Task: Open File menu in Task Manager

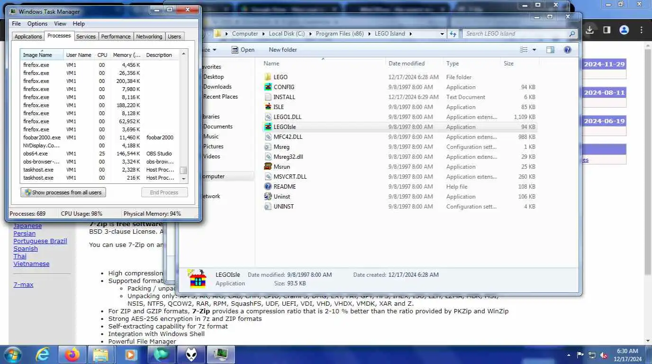Action: pos(16,24)
